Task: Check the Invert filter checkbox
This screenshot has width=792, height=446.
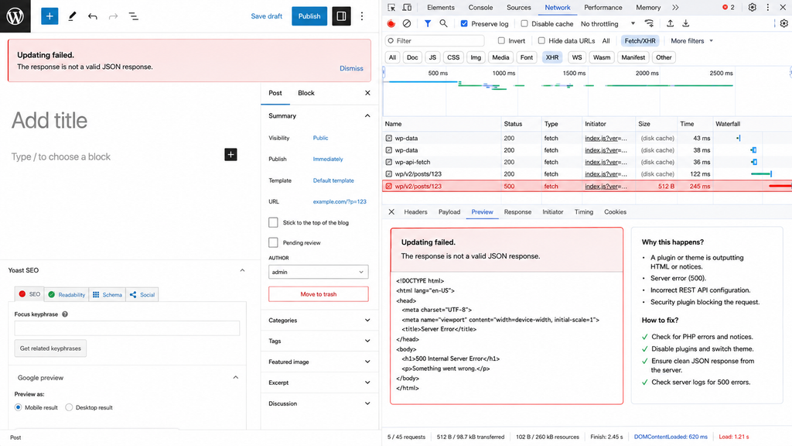Action: tap(501, 40)
